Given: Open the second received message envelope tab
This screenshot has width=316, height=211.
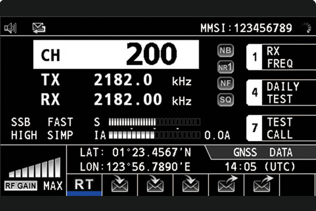Looking at the screenshot, I should click(x=155, y=185).
